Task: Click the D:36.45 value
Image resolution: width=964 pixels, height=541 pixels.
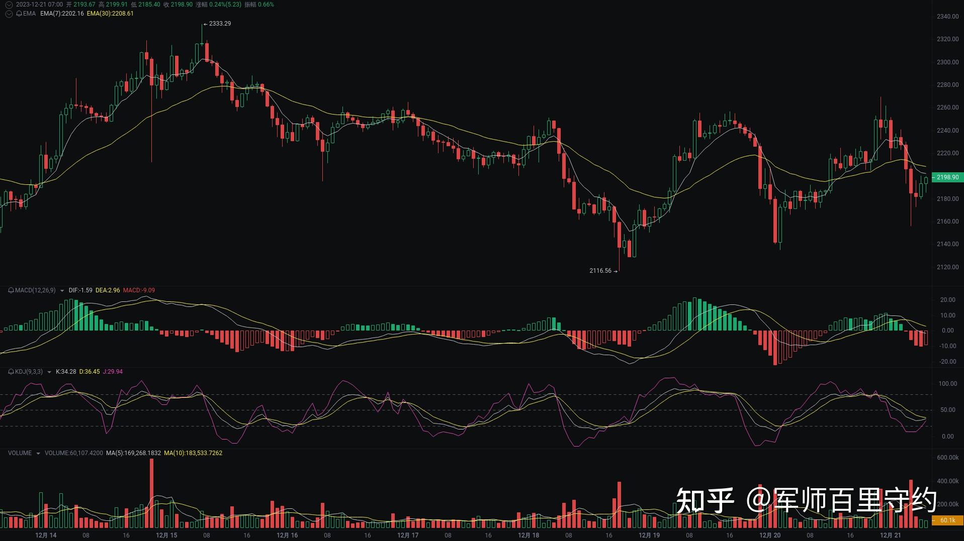Action: pos(90,372)
